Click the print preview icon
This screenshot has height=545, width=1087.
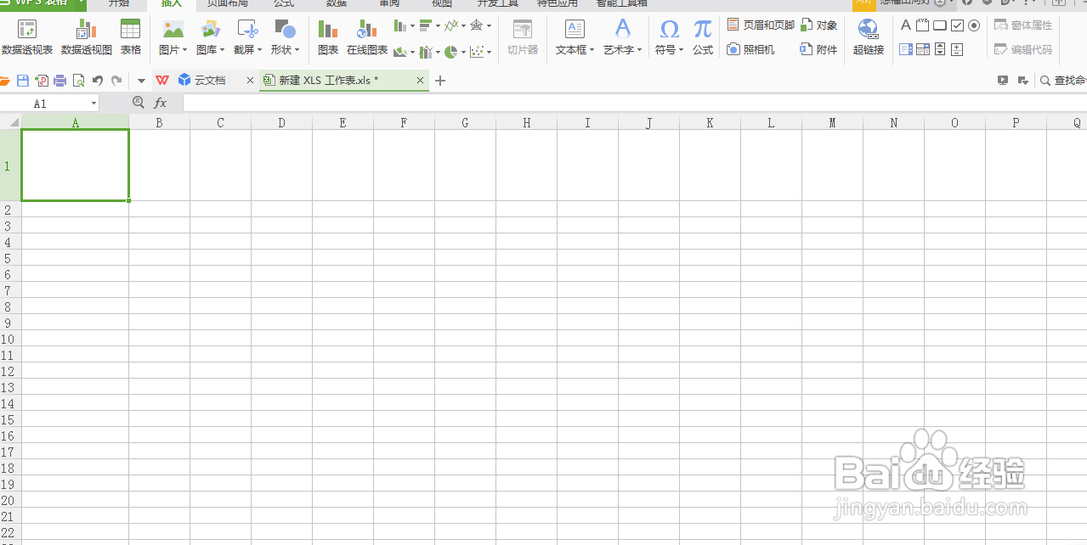[78, 81]
